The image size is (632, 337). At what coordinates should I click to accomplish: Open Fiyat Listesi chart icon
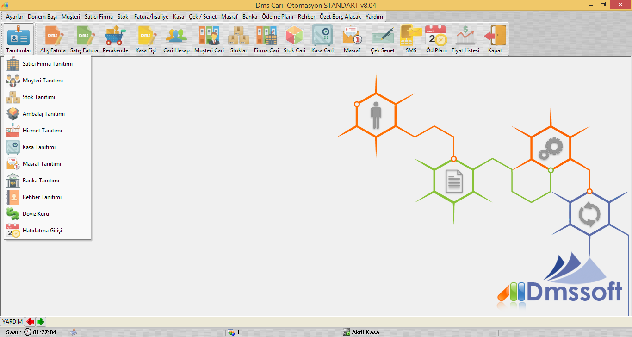(465, 39)
